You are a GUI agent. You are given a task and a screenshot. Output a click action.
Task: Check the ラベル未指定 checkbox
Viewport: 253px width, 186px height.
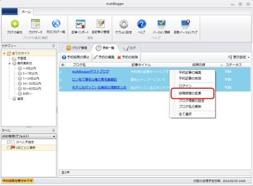click(9, 142)
